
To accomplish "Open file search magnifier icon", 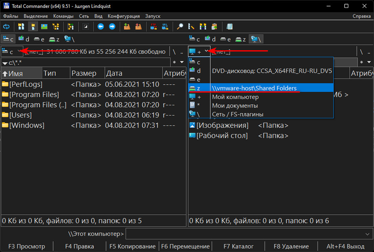I will point(180,27).
